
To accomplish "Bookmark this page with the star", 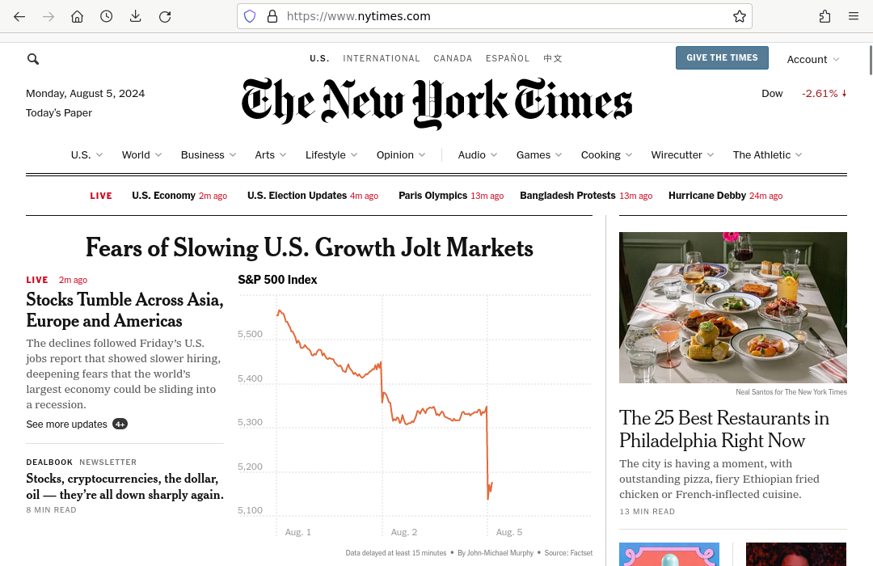I will (x=739, y=16).
